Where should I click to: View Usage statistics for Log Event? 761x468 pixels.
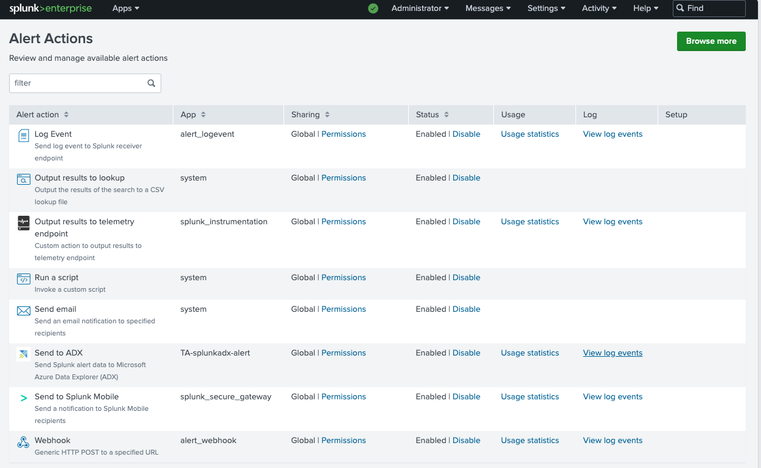click(530, 134)
